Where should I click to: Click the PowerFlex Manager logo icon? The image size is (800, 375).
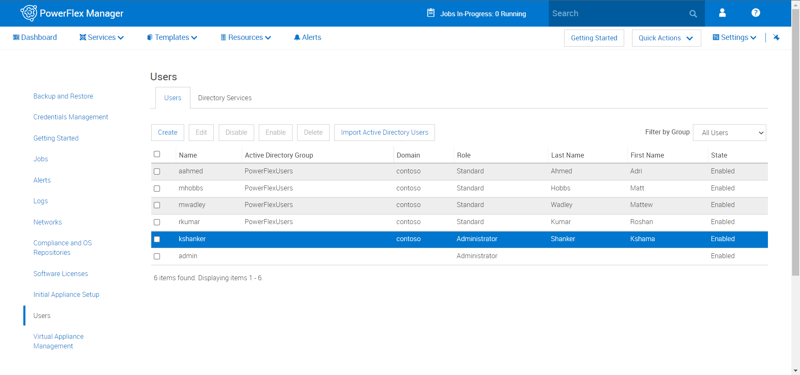(x=29, y=13)
